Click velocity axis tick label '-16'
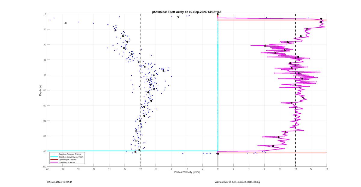 (x=94, y=169)
